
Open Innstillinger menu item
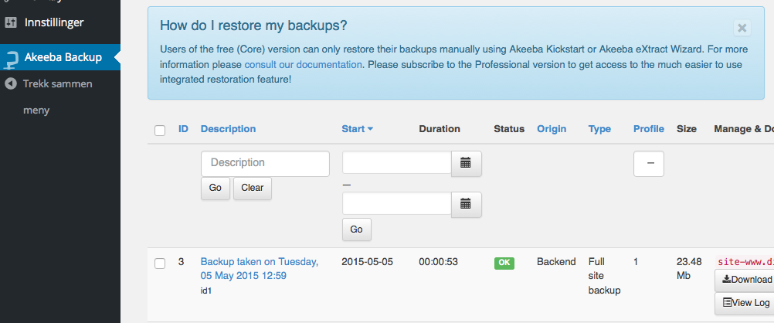[x=54, y=22]
